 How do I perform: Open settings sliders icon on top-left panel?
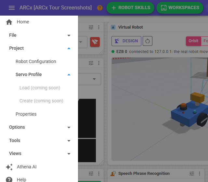[91, 27]
